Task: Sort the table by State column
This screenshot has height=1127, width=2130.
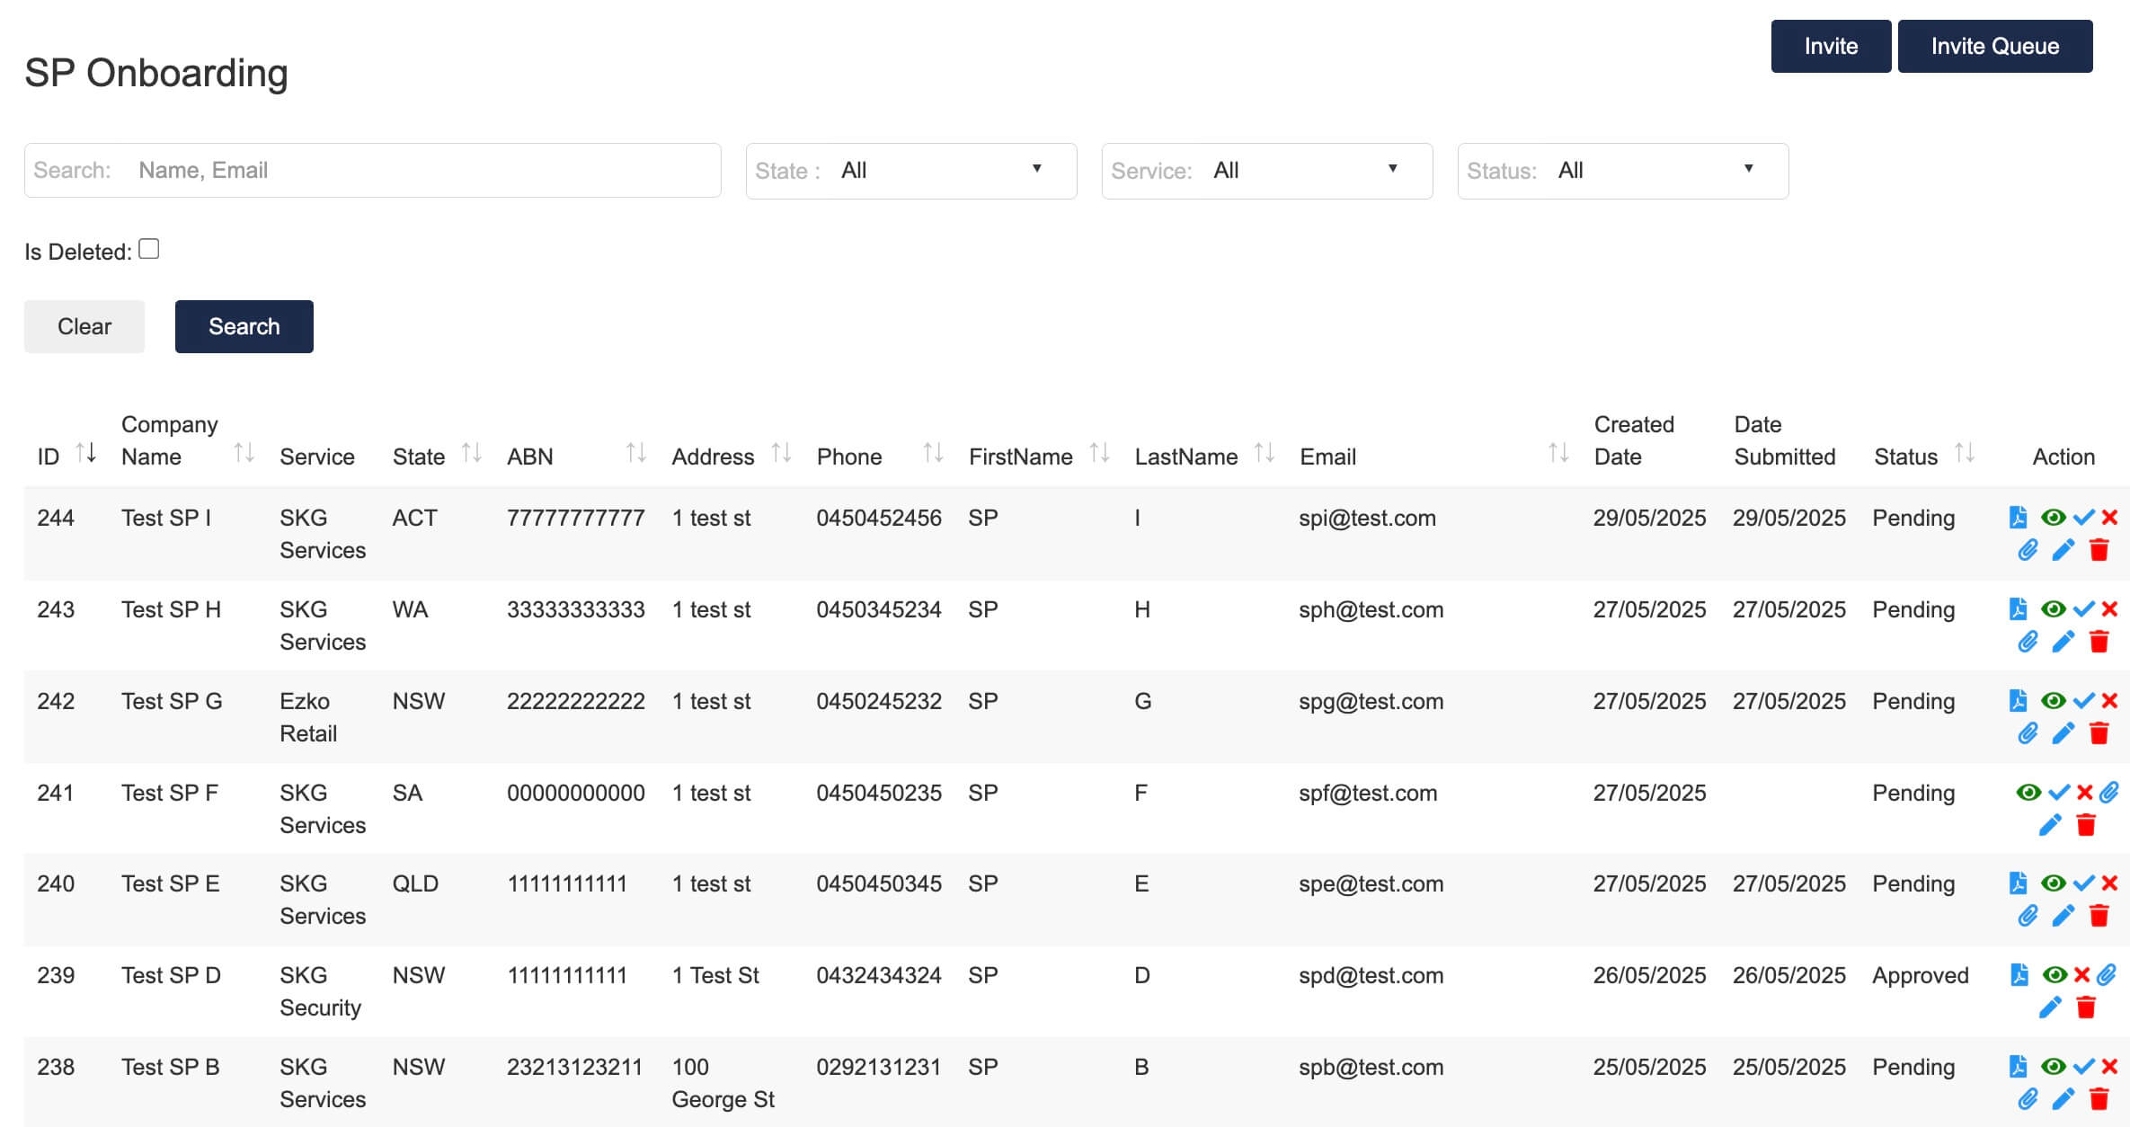Action: point(472,453)
